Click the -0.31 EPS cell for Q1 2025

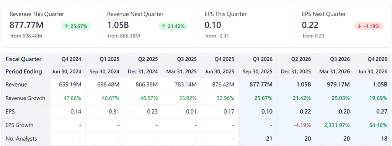113,112
